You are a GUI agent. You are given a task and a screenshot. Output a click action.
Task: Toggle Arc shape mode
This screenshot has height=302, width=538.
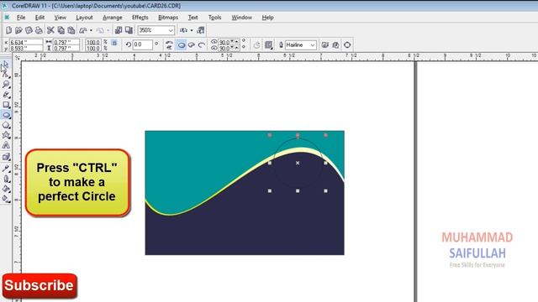coord(202,44)
